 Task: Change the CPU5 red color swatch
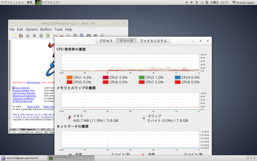point(69,82)
